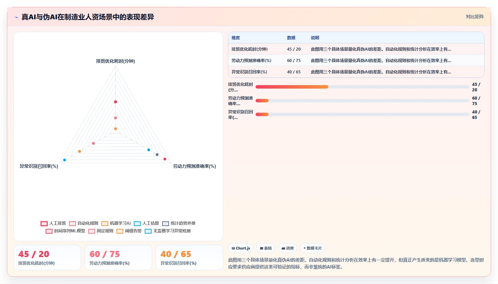Select the 数据卡片 chip
The width and height of the screenshot is (498, 284).
(x=312, y=248)
